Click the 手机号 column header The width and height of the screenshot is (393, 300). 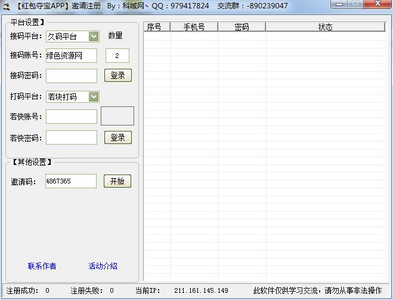(x=194, y=27)
